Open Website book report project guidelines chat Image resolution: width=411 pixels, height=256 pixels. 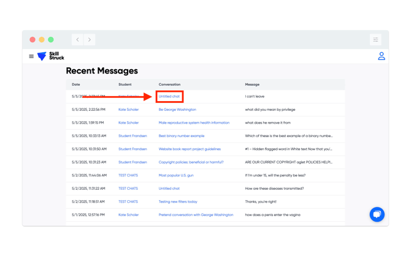[x=190, y=149]
